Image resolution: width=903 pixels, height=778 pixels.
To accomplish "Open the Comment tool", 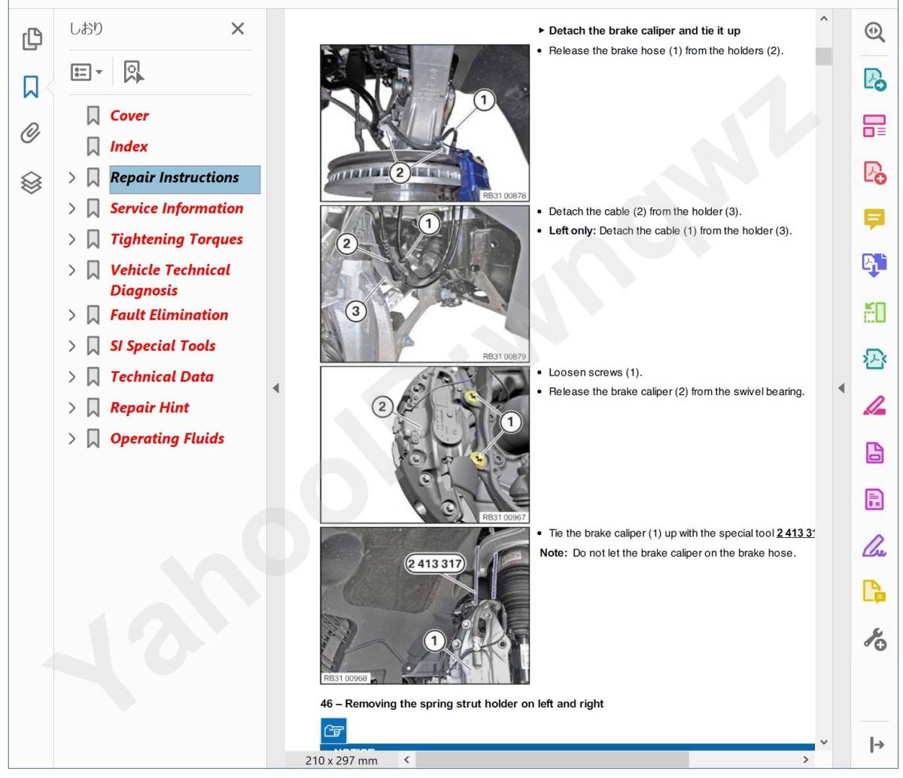I will [x=874, y=219].
